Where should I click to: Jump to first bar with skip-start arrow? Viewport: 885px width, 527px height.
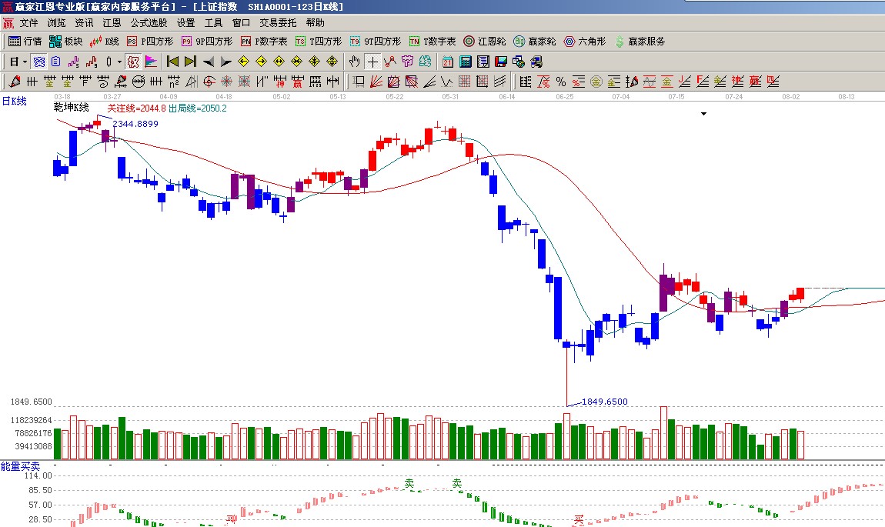point(173,62)
